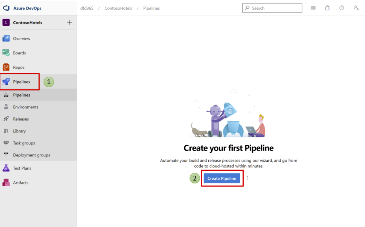Click the Artifacts package icon

pos(6,182)
